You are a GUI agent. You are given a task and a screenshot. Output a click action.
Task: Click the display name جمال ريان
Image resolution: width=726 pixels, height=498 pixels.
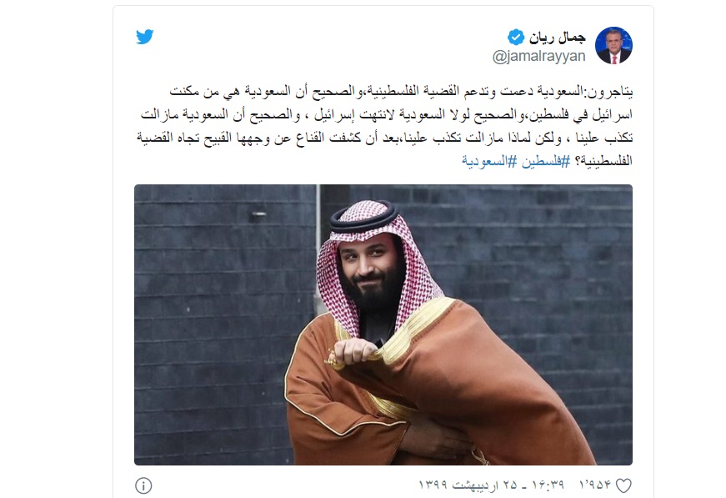[x=557, y=37]
